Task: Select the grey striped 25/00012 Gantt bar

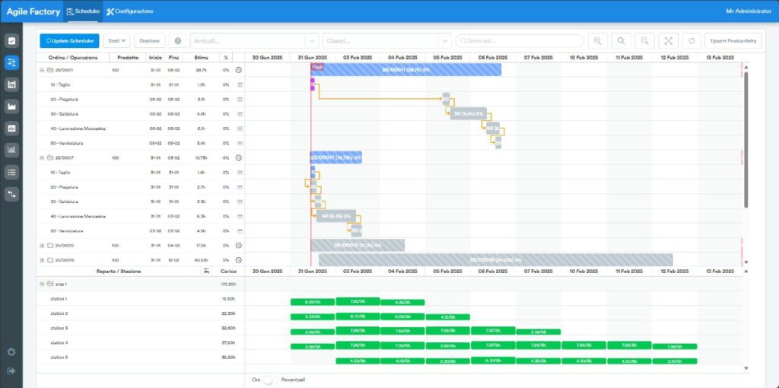Action: click(358, 246)
